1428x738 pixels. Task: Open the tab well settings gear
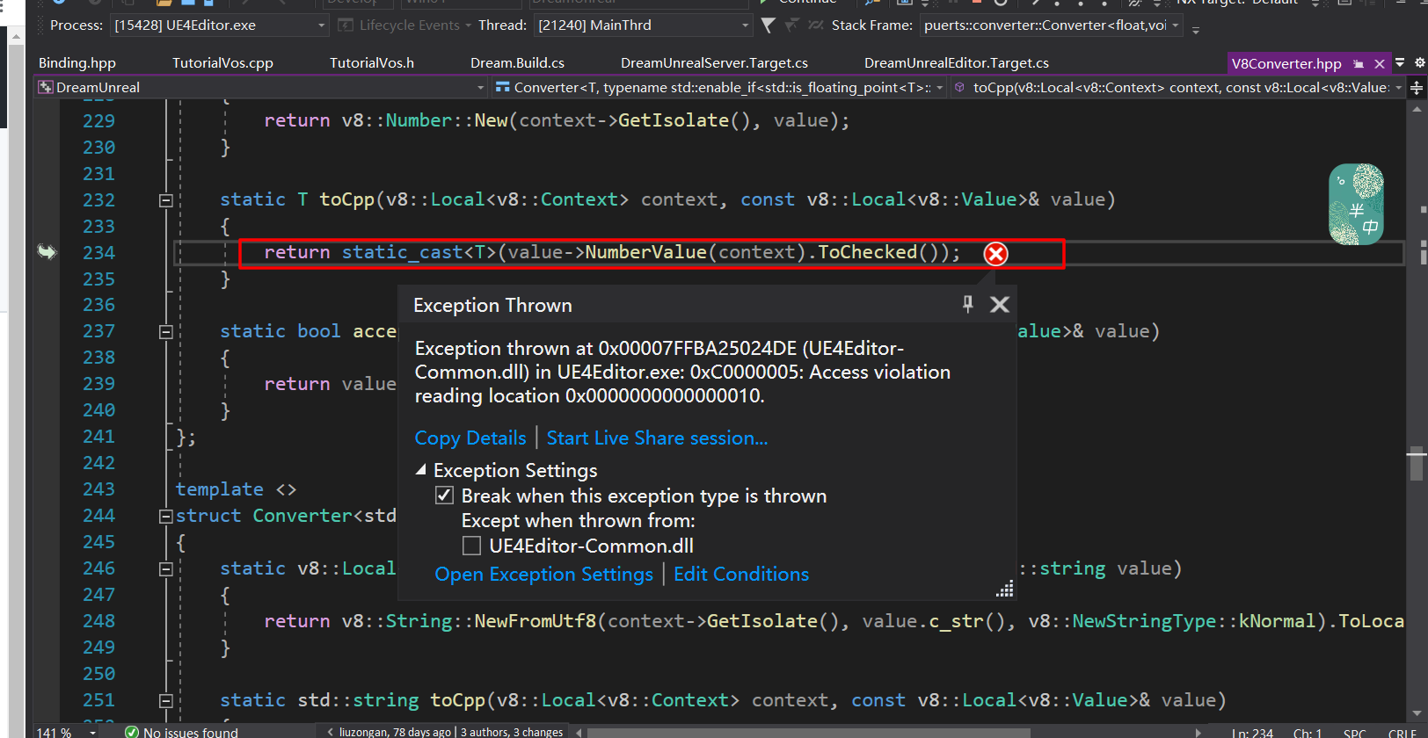click(1419, 62)
